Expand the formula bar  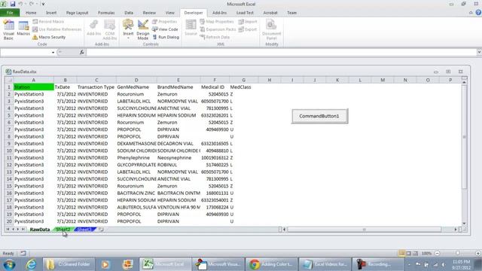[479, 52]
